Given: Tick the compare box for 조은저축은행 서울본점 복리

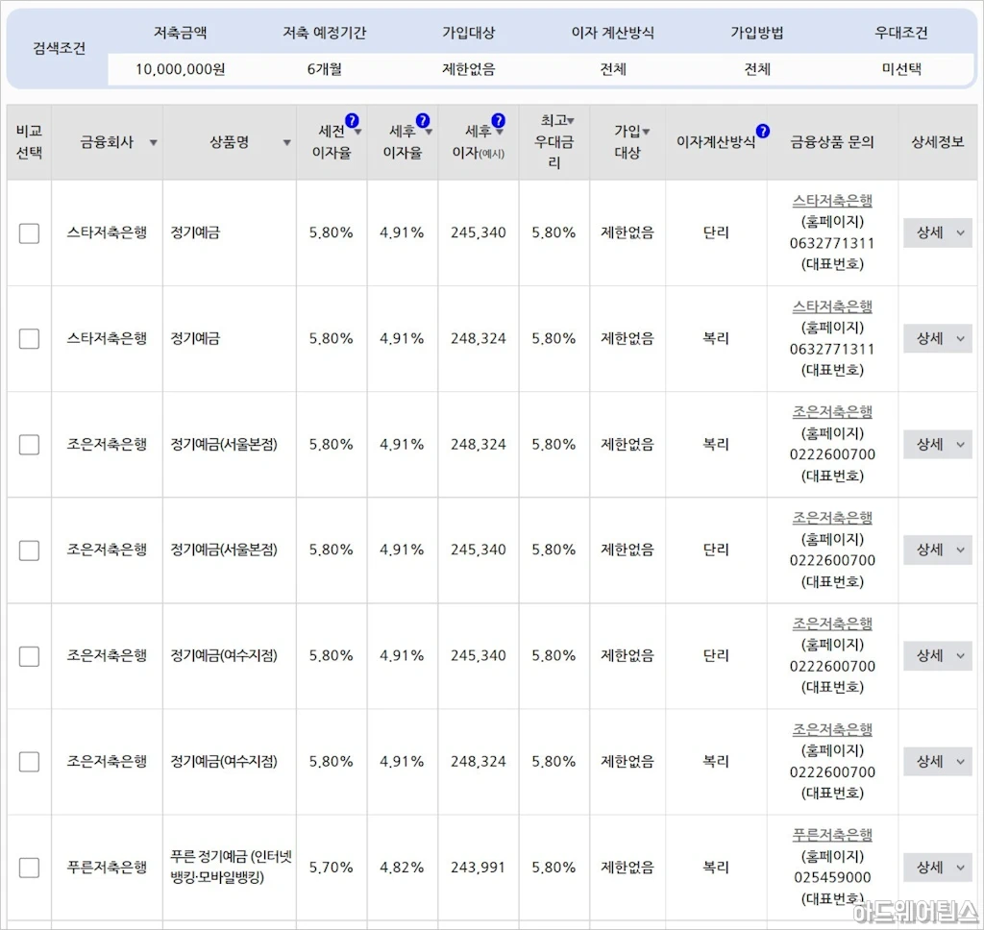Looking at the screenshot, I should 29,445.
